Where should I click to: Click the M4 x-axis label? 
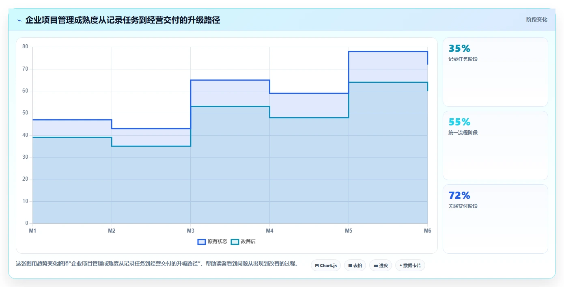pyautogui.click(x=269, y=231)
